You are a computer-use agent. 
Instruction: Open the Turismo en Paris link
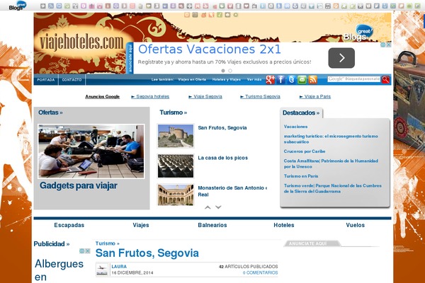point(301,176)
